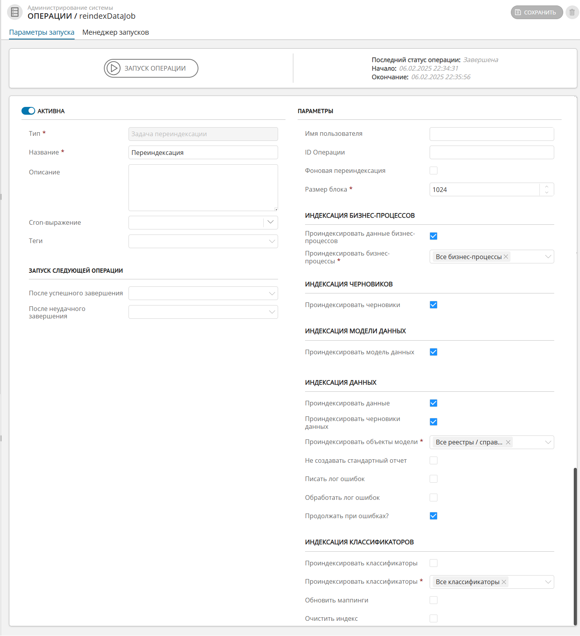
Task: Increase block size with up stepper arrow
Action: [547, 186]
